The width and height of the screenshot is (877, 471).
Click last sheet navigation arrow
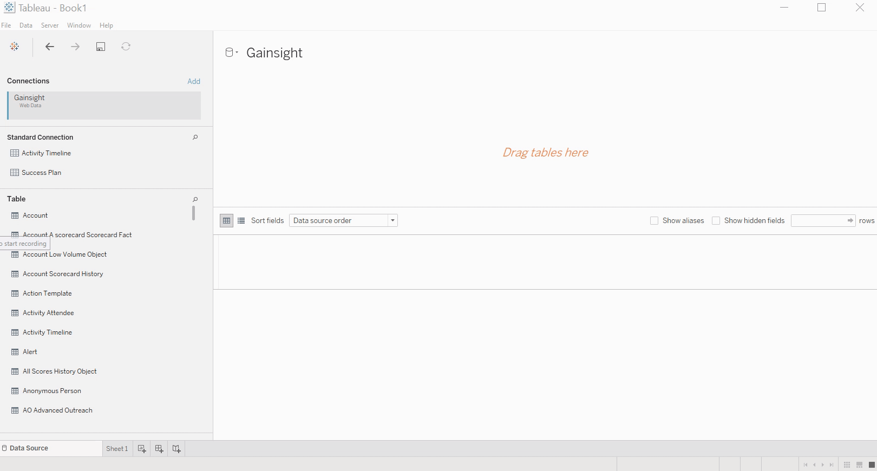[x=832, y=465]
